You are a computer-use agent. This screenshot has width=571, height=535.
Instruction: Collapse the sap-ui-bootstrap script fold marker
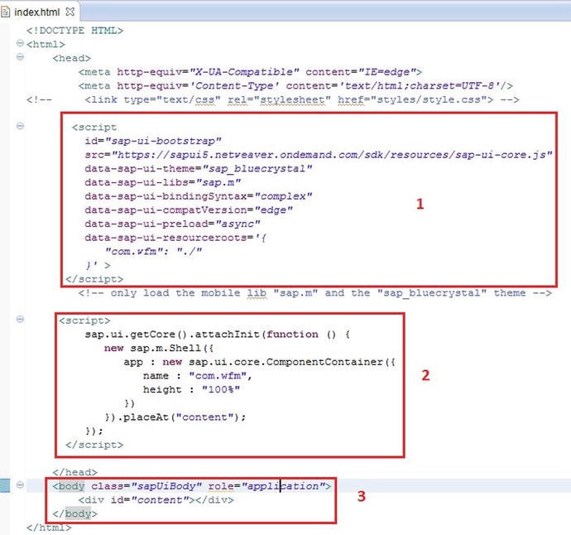tap(20, 126)
